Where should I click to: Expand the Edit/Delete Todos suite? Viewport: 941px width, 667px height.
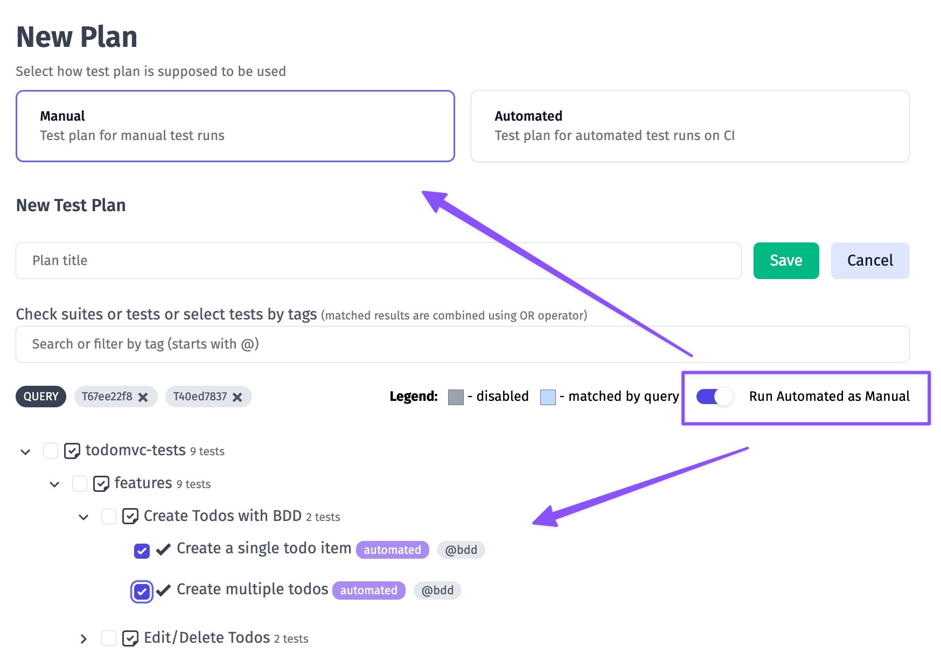click(83, 639)
